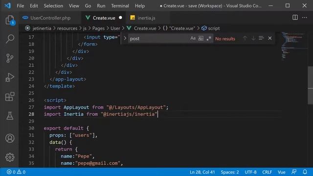Click the feedback icon in status bar
The image size is (313, 176).
(294, 172)
